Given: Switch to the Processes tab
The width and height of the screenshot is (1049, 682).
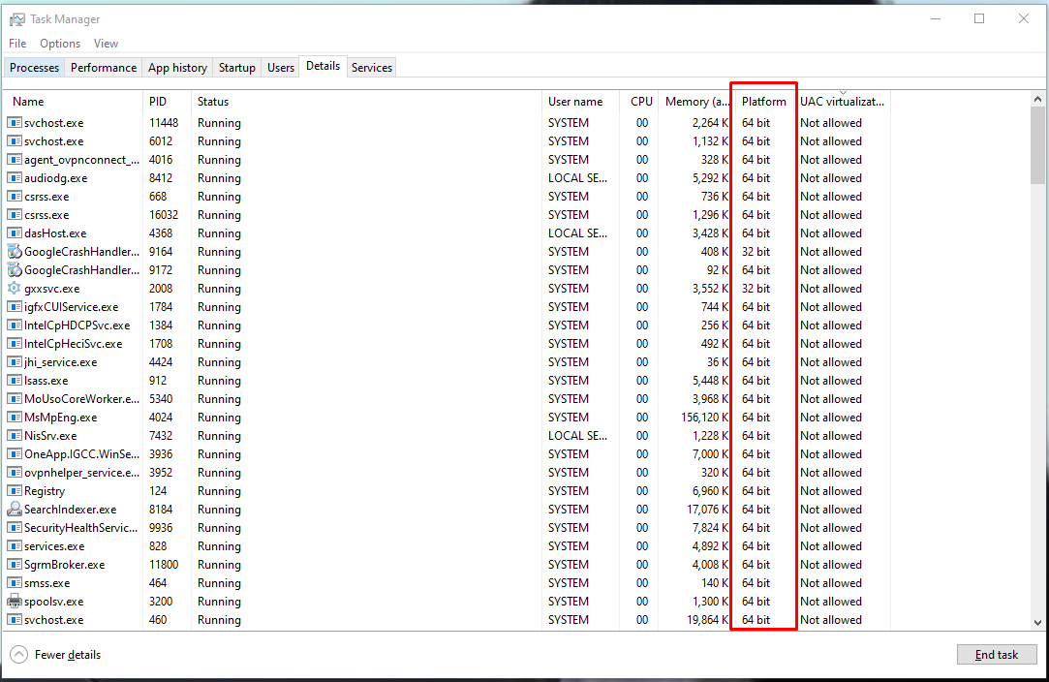Looking at the screenshot, I should (34, 68).
